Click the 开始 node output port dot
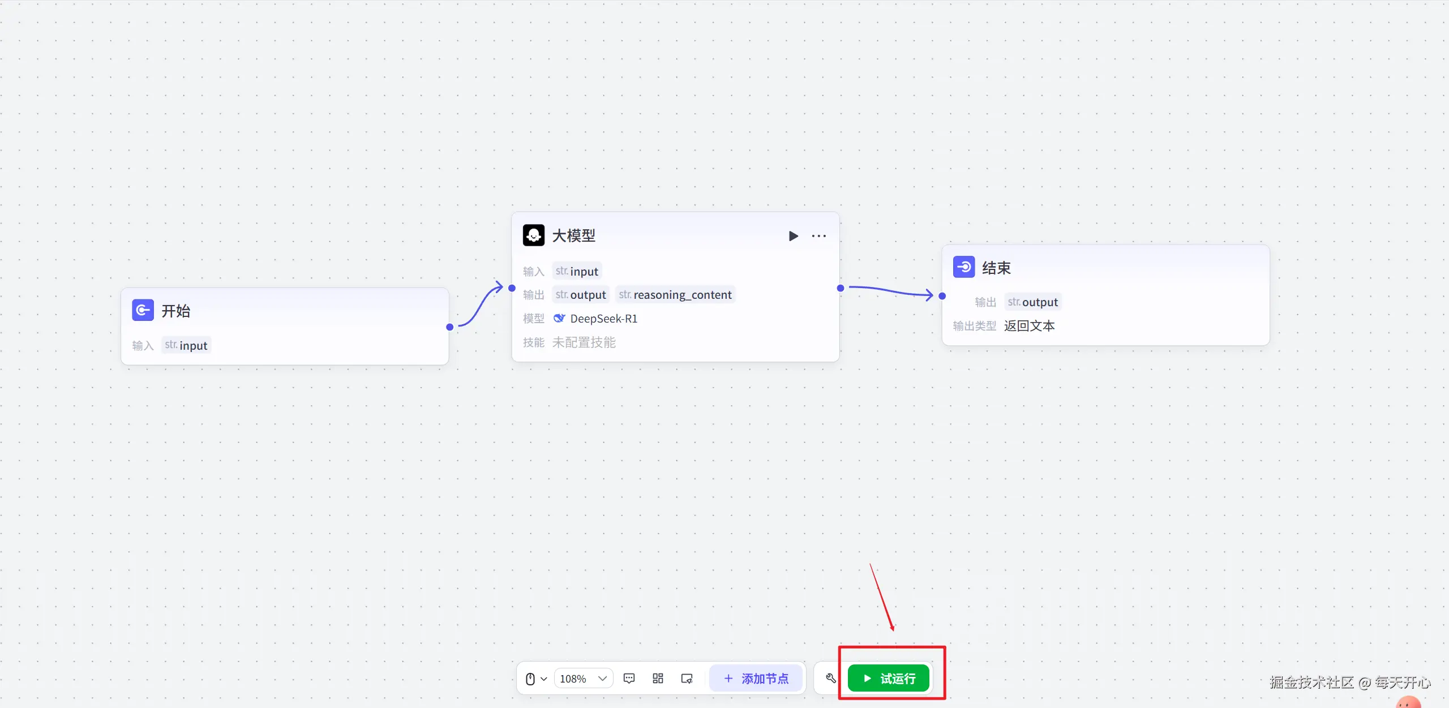This screenshot has width=1449, height=708. [449, 327]
